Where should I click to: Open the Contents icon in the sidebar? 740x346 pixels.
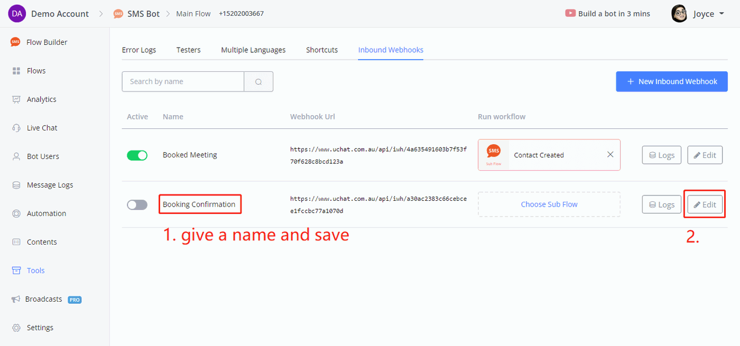(x=16, y=242)
